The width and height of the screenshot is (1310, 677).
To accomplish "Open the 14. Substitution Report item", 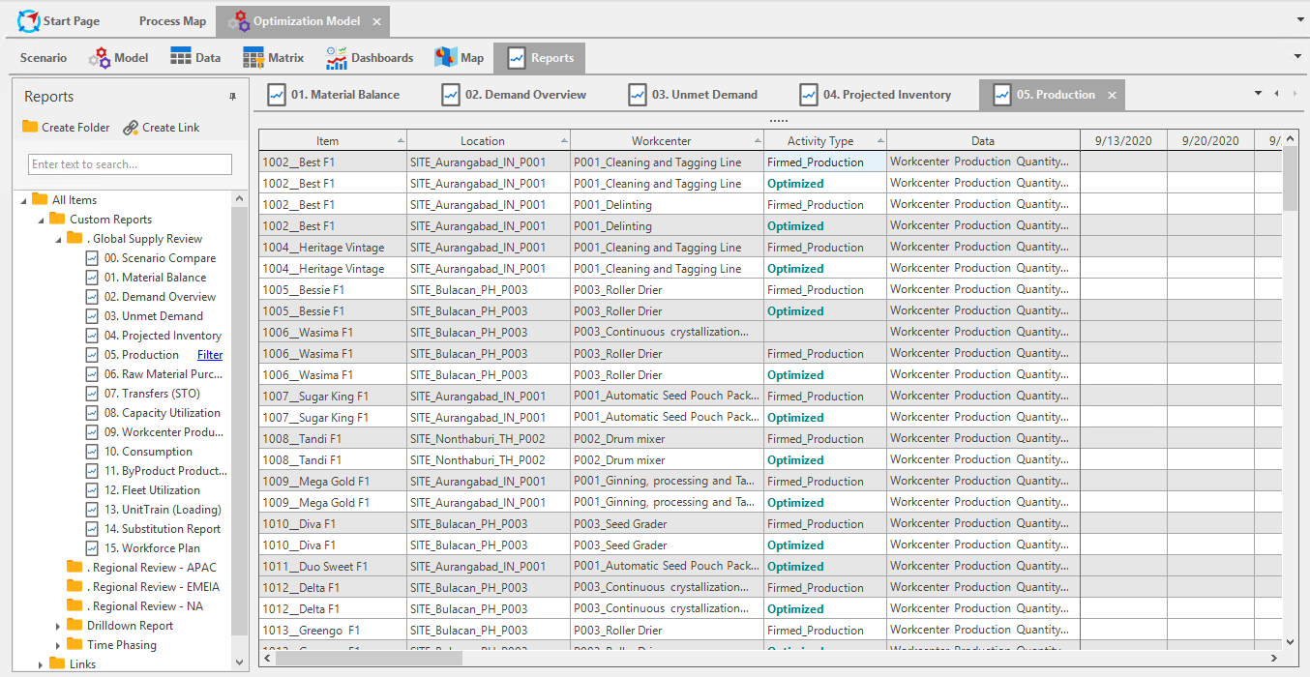I will point(153,529).
